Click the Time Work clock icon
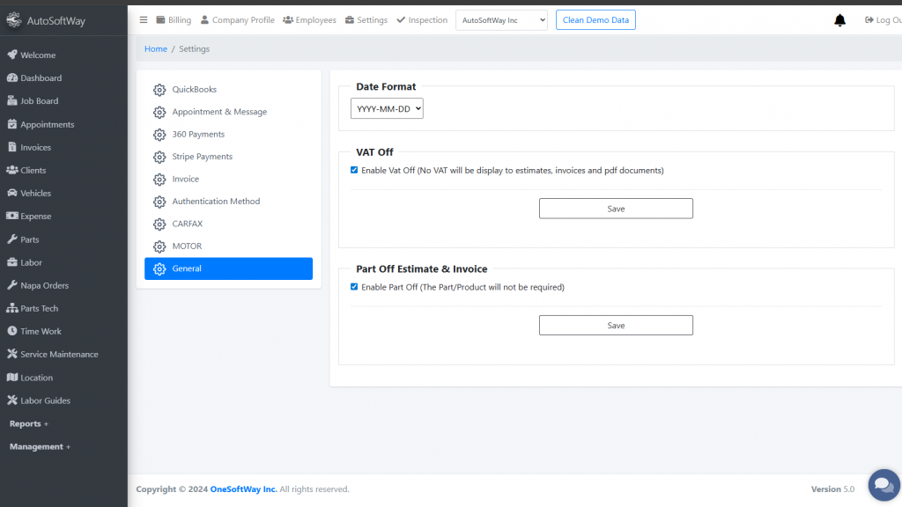 pos(12,331)
